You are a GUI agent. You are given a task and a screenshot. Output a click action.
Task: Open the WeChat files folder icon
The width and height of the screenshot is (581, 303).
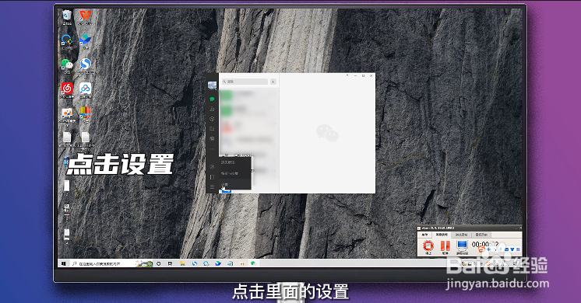point(212,129)
